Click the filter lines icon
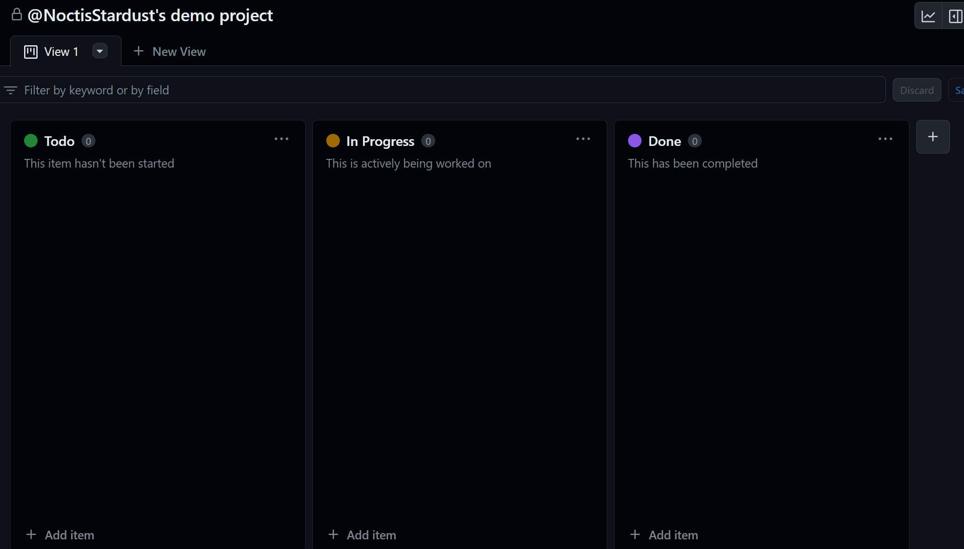Viewport: 964px width, 549px height. pyautogui.click(x=11, y=90)
